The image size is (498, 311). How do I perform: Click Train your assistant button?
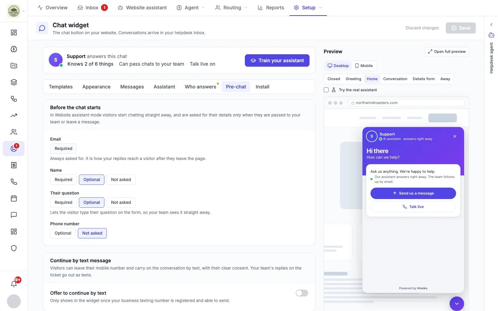click(x=277, y=60)
